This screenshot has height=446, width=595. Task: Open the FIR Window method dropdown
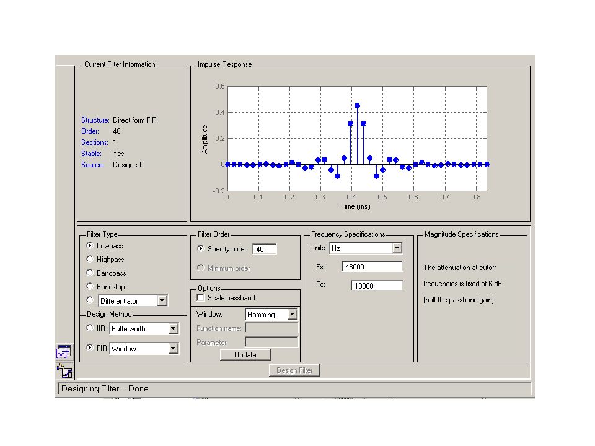[x=173, y=348]
